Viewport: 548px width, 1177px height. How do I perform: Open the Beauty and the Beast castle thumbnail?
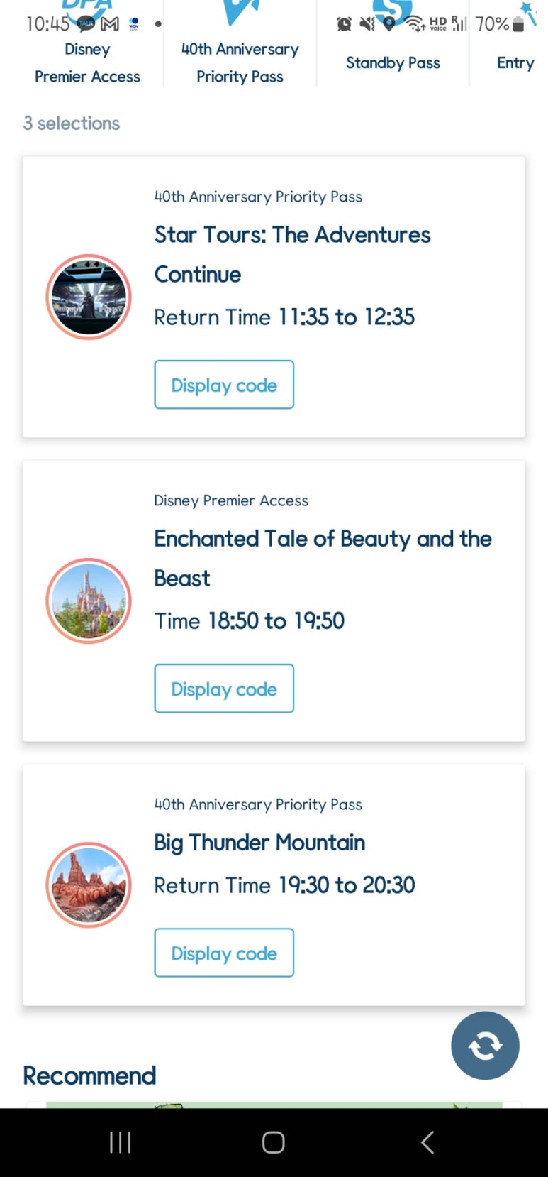pyautogui.click(x=89, y=601)
